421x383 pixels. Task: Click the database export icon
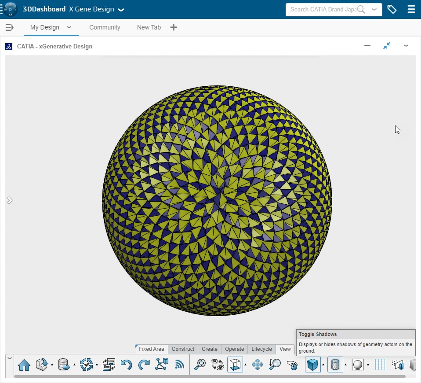pyautogui.click(x=64, y=365)
